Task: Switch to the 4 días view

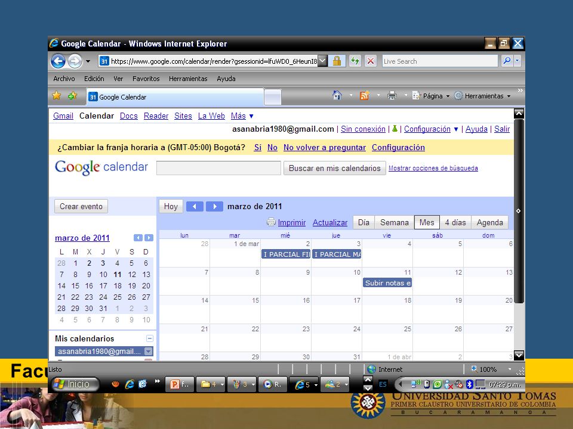Action: click(455, 222)
